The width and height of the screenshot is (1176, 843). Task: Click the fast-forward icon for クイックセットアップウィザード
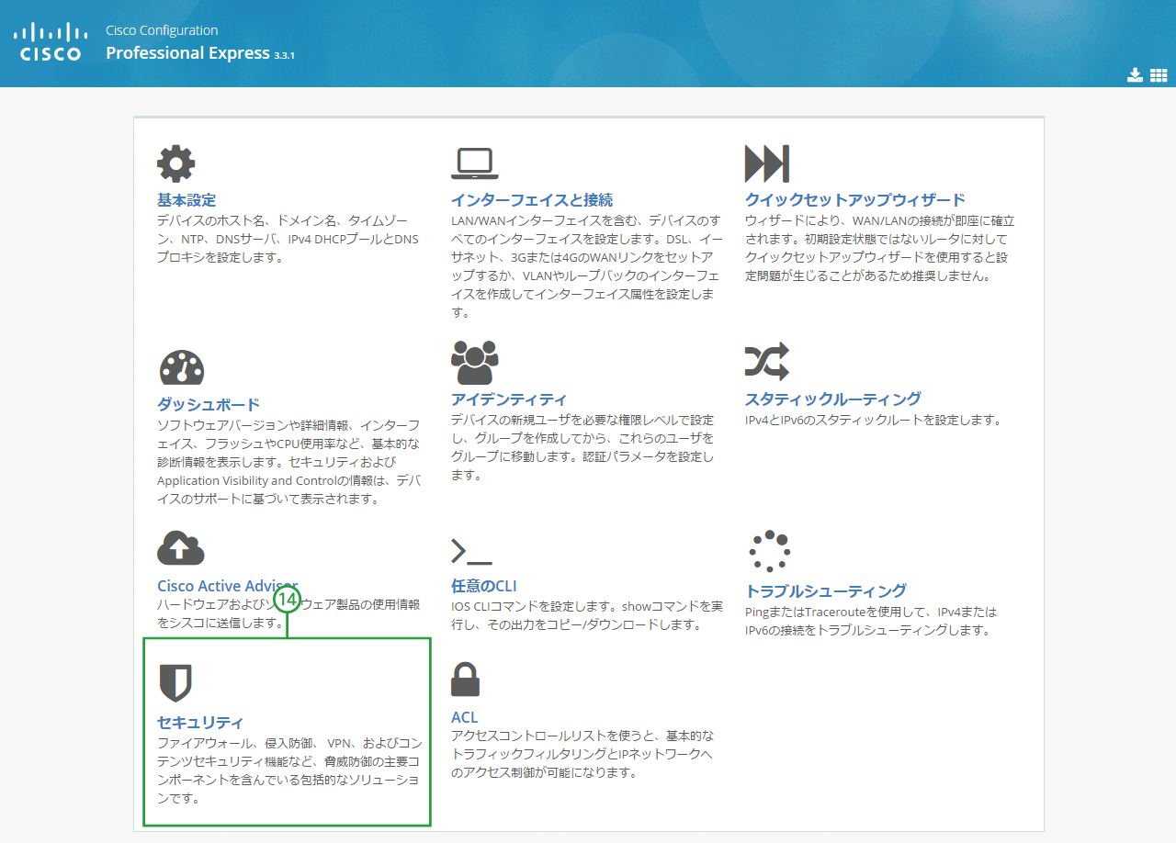pos(767,163)
